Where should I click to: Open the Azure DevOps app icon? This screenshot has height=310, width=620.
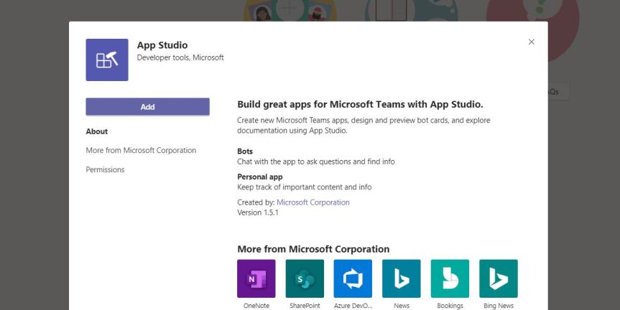pyautogui.click(x=353, y=278)
